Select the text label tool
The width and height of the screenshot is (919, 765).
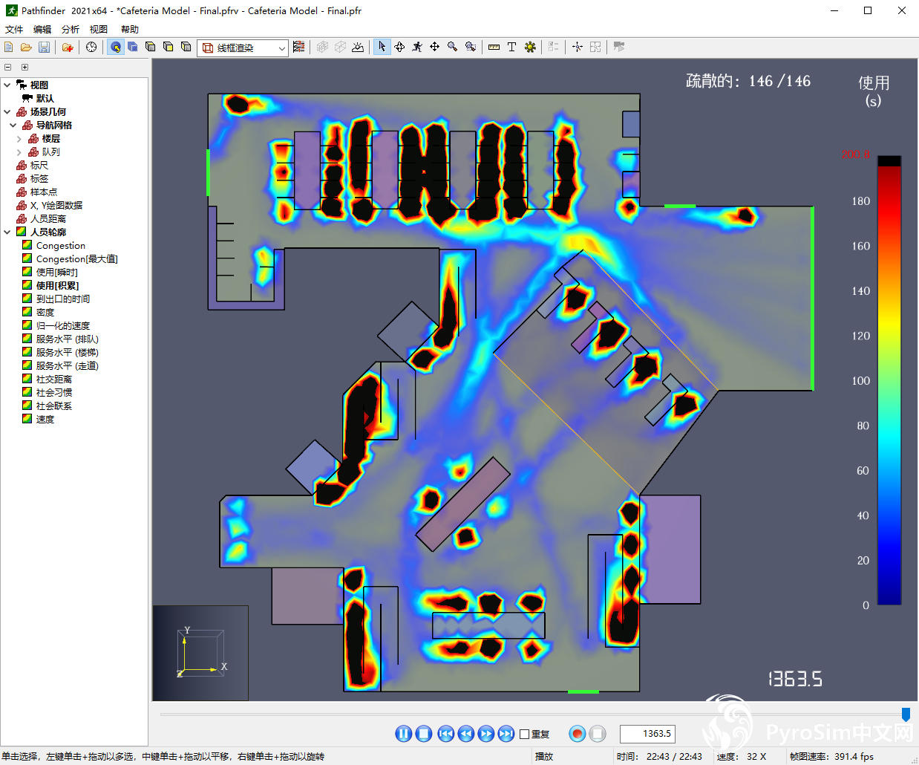click(511, 47)
